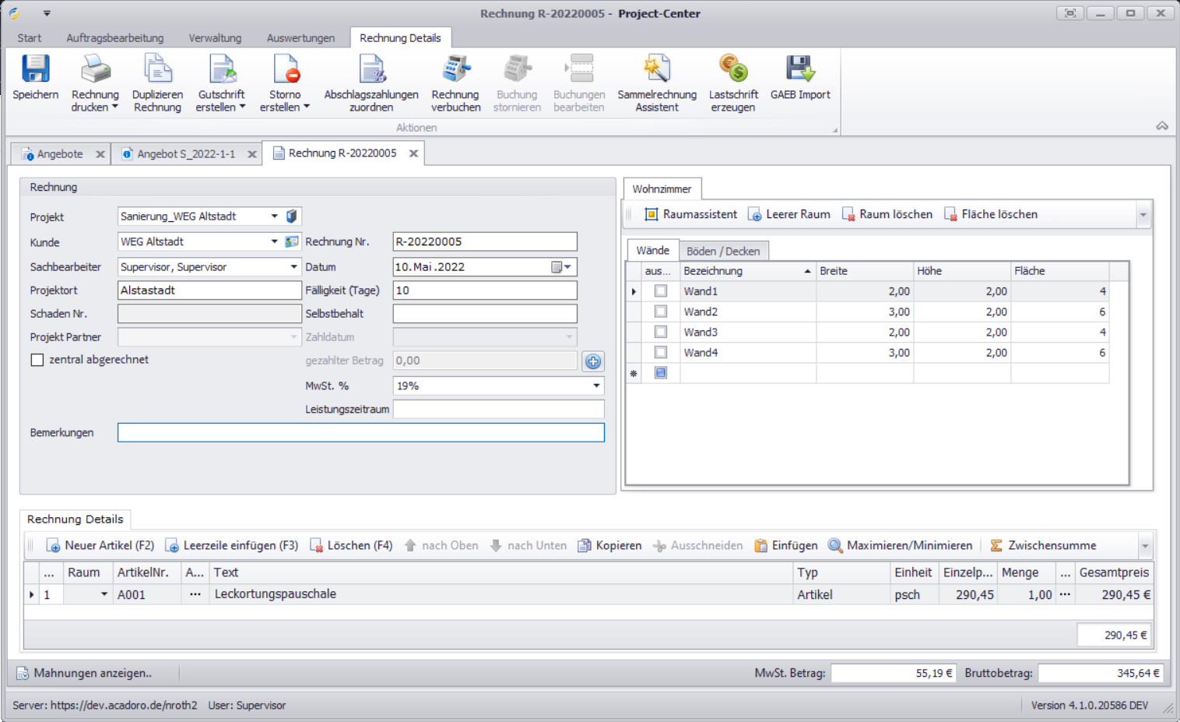Viewport: 1180px width, 722px height.
Task: Tick the checkbox for Wand3 row
Action: [x=661, y=332]
